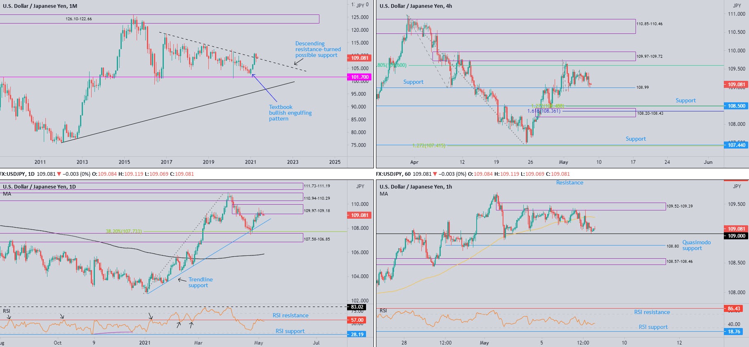The height and width of the screenshot is (347, 749).
Task: Open the JPY currency selector on 1h chart
Action: pos(737,186)
